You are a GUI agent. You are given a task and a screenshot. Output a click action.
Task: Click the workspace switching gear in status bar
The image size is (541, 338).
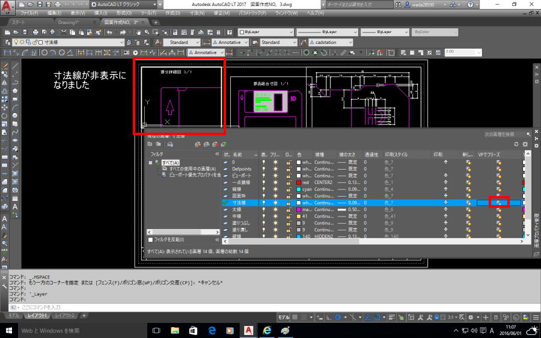(471, 317)
